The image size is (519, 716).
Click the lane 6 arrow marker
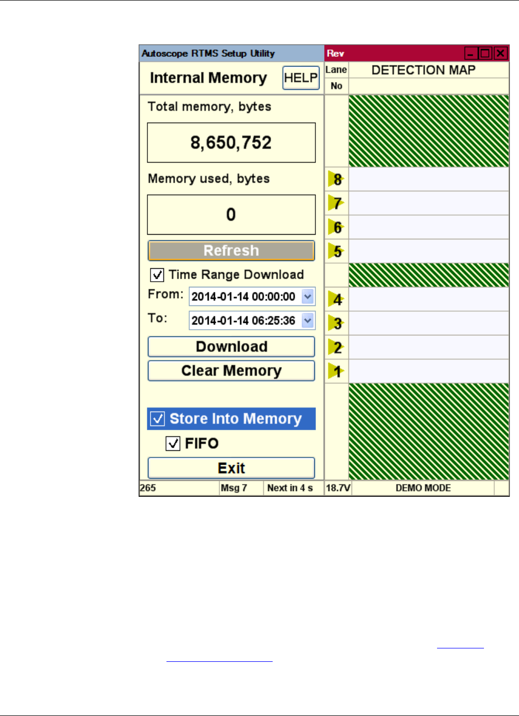click(x=337, y=227)
